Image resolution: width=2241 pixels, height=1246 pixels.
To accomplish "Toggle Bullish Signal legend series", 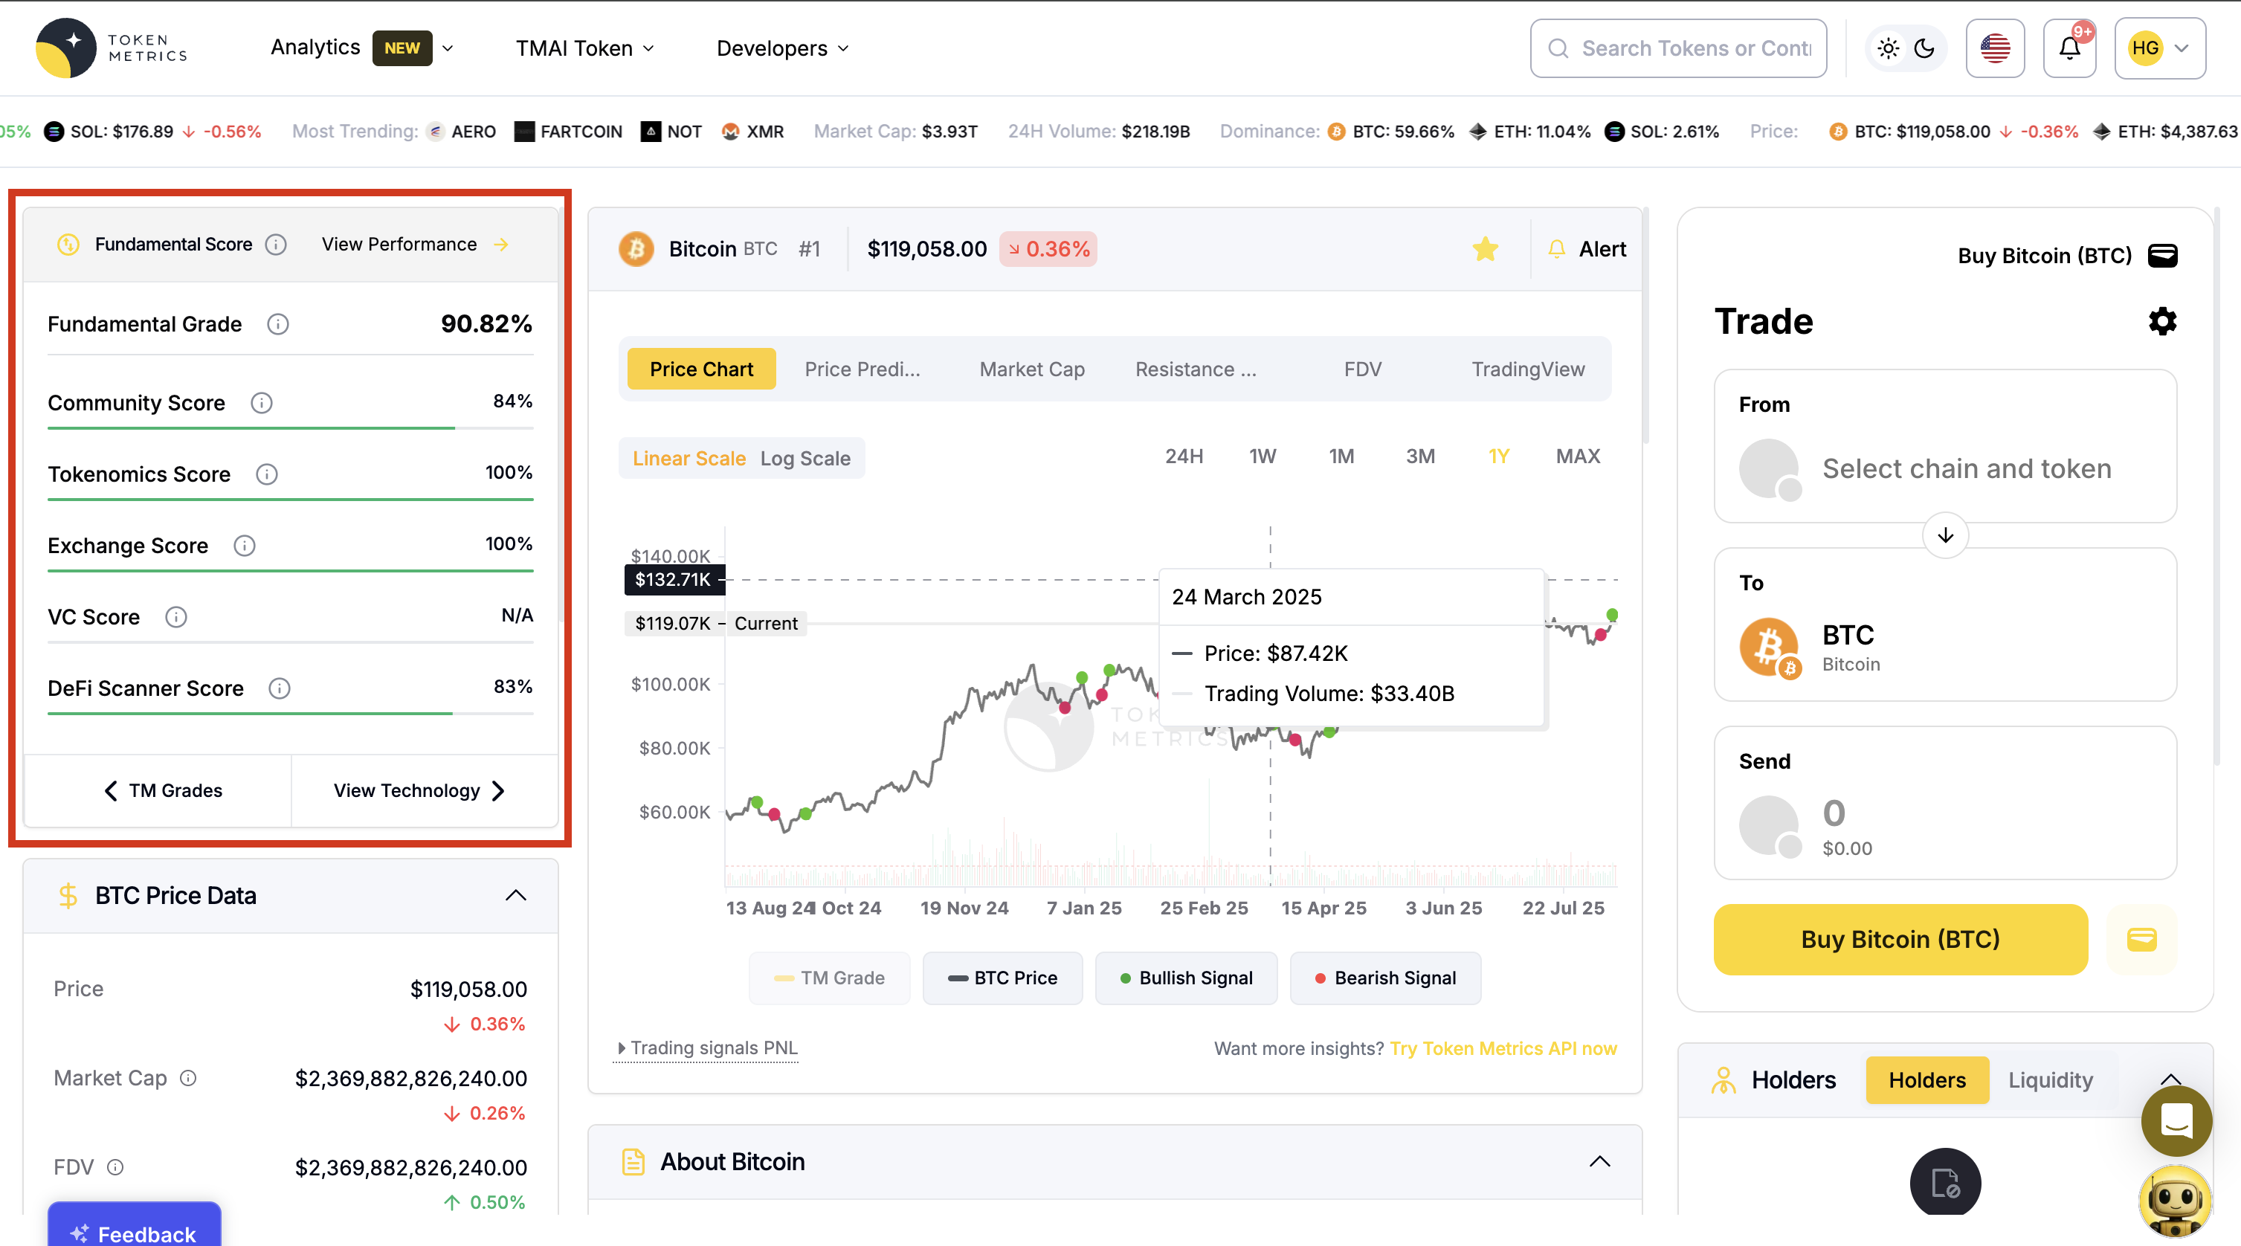I will tap(1186, 978).
